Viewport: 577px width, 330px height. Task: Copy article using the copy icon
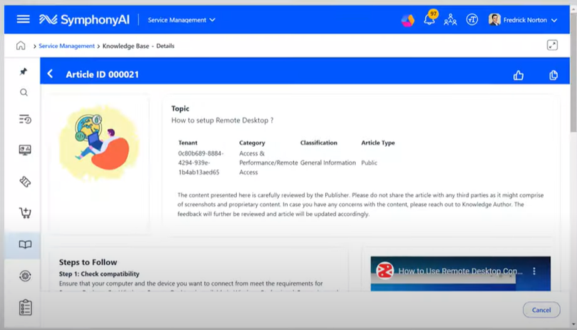click(x=553, y=75)
